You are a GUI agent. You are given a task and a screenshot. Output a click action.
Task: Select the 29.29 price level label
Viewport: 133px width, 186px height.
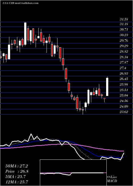pyautogui.click(x=124, y=46)
